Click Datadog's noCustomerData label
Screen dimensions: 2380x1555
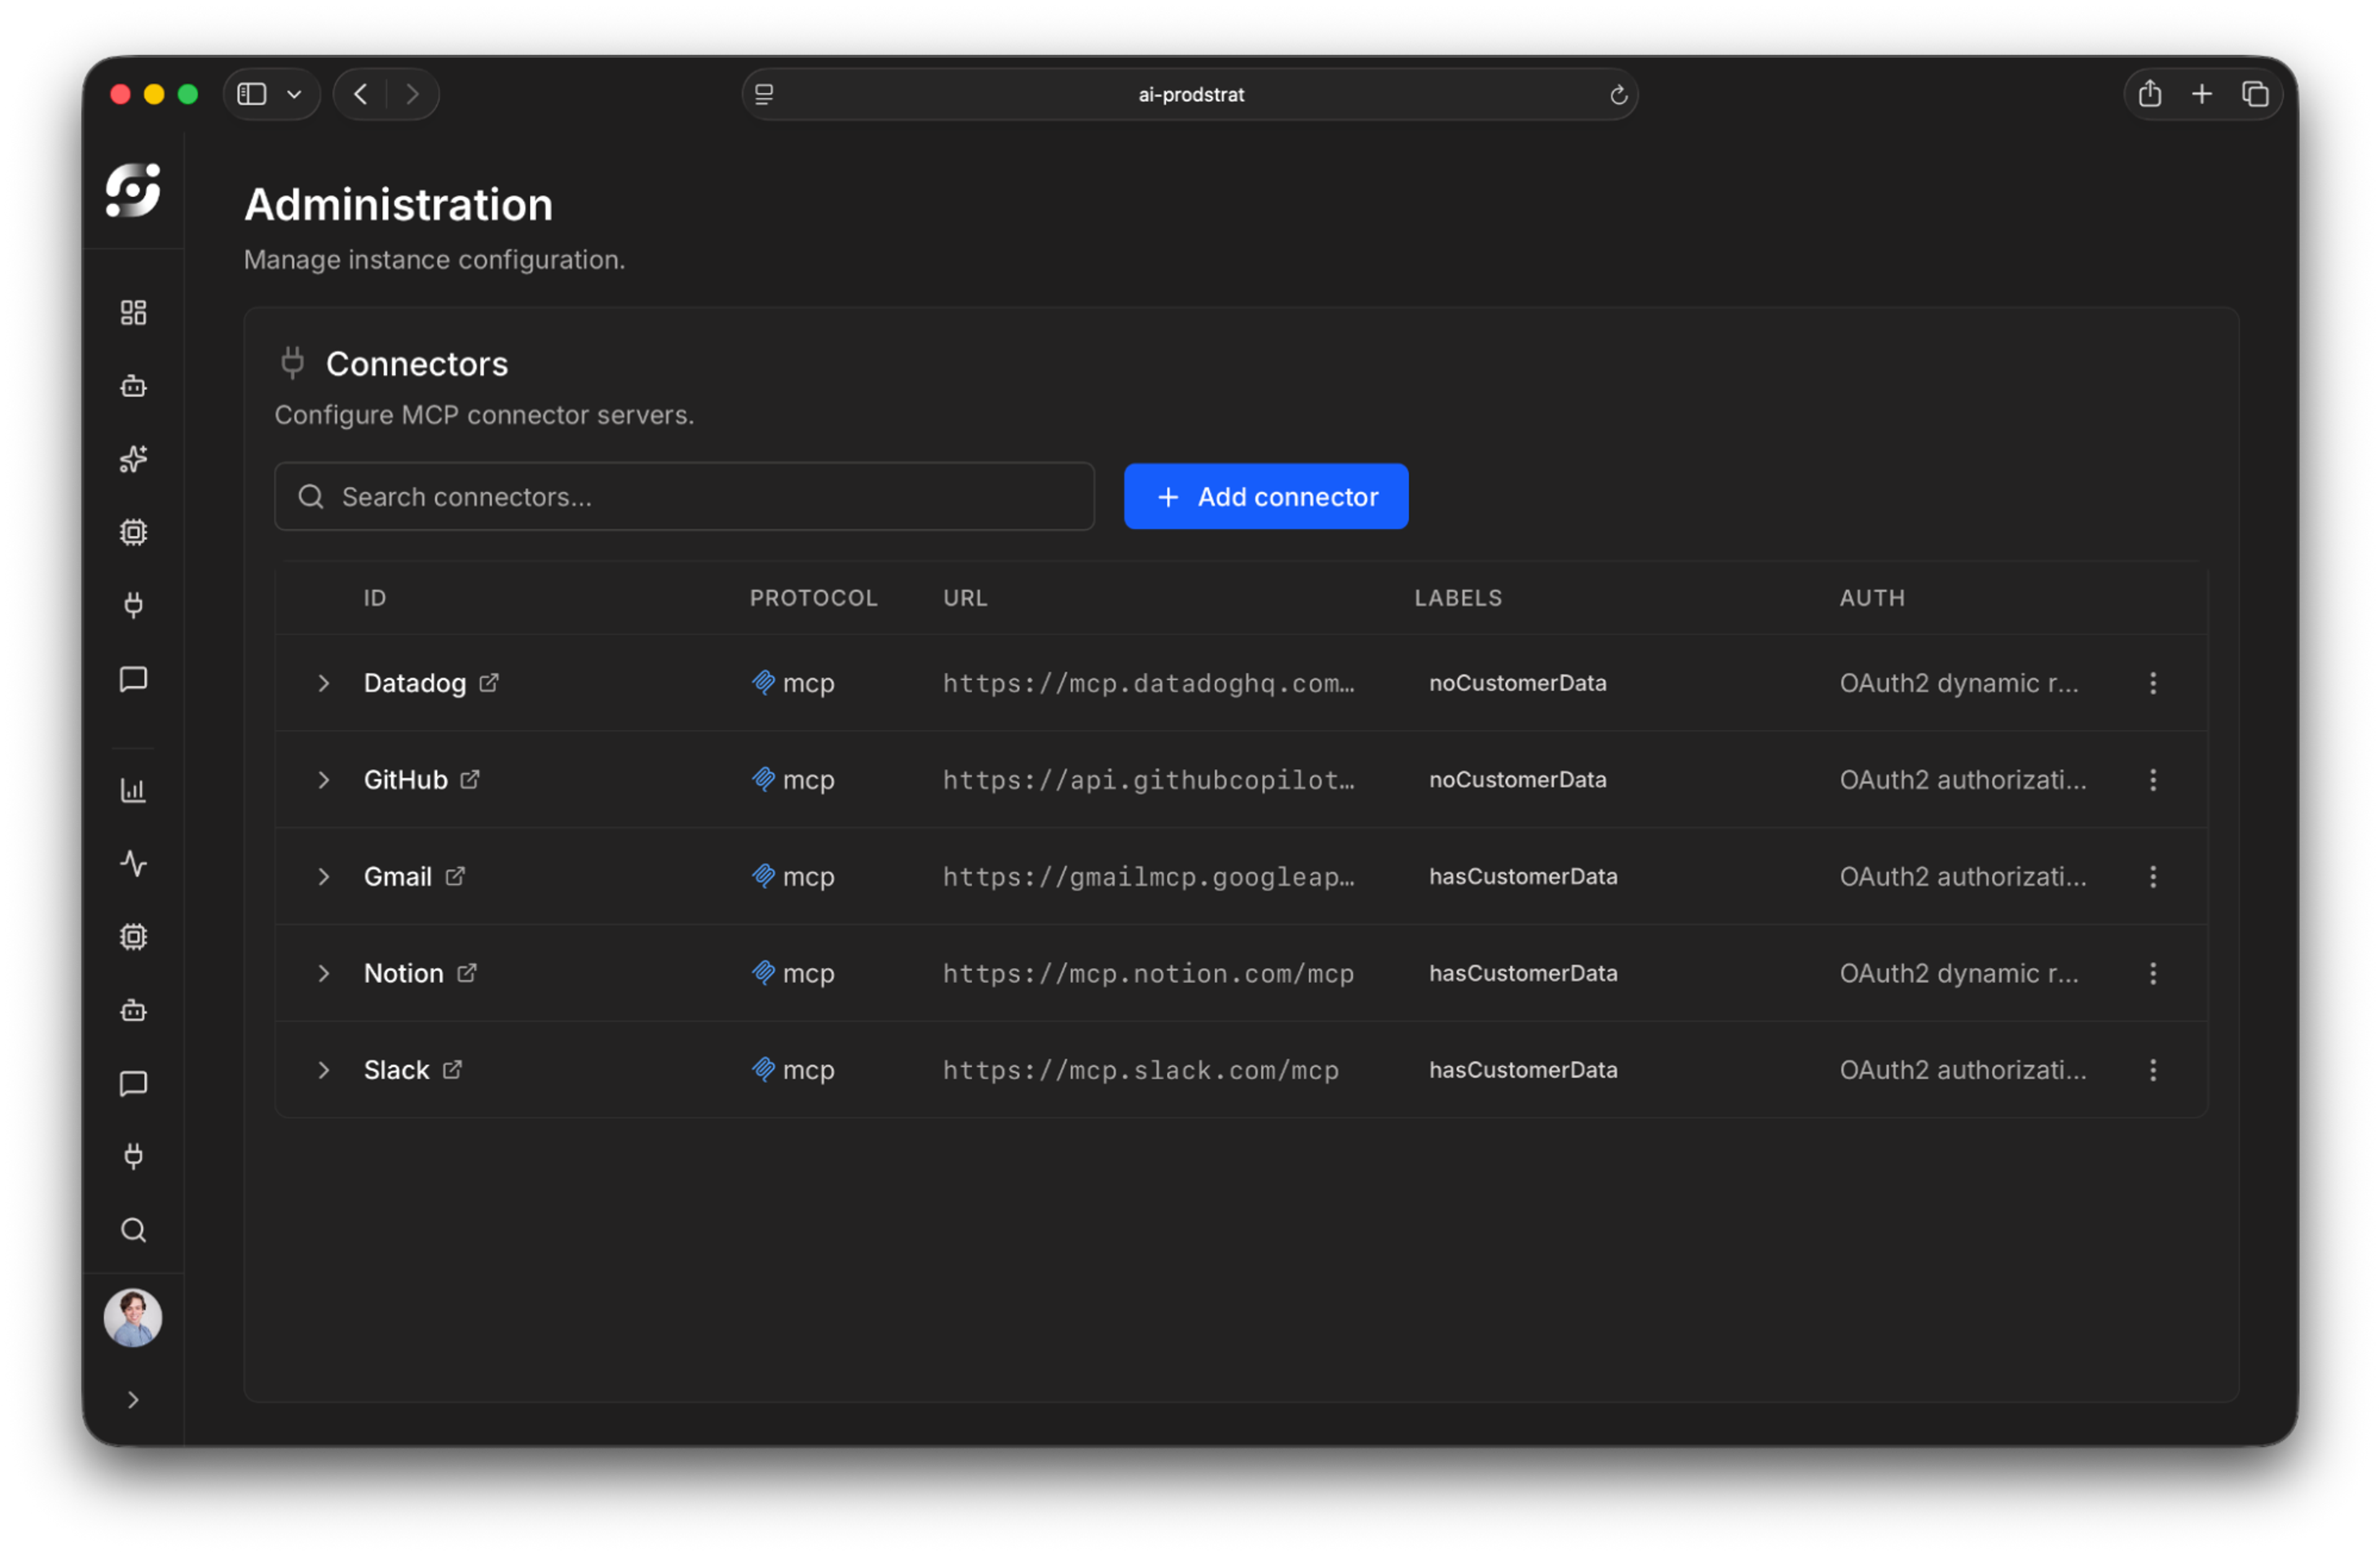1517,683
